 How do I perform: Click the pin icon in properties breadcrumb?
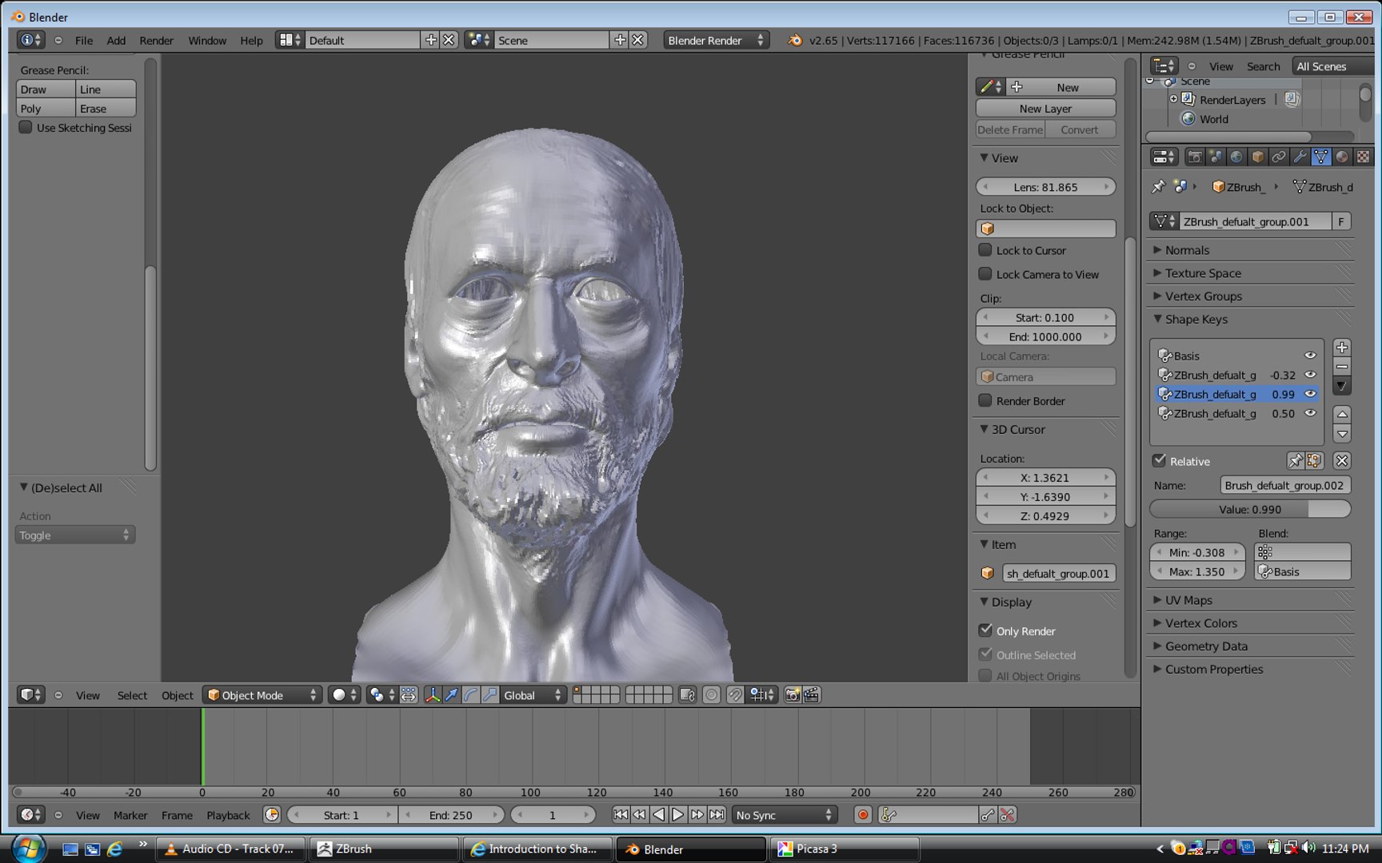pyautogui.click(x=1158, y=186)
